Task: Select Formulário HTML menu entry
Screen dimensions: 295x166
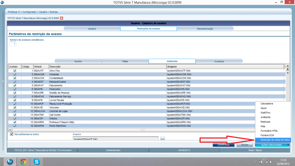Action: (273, 131)
